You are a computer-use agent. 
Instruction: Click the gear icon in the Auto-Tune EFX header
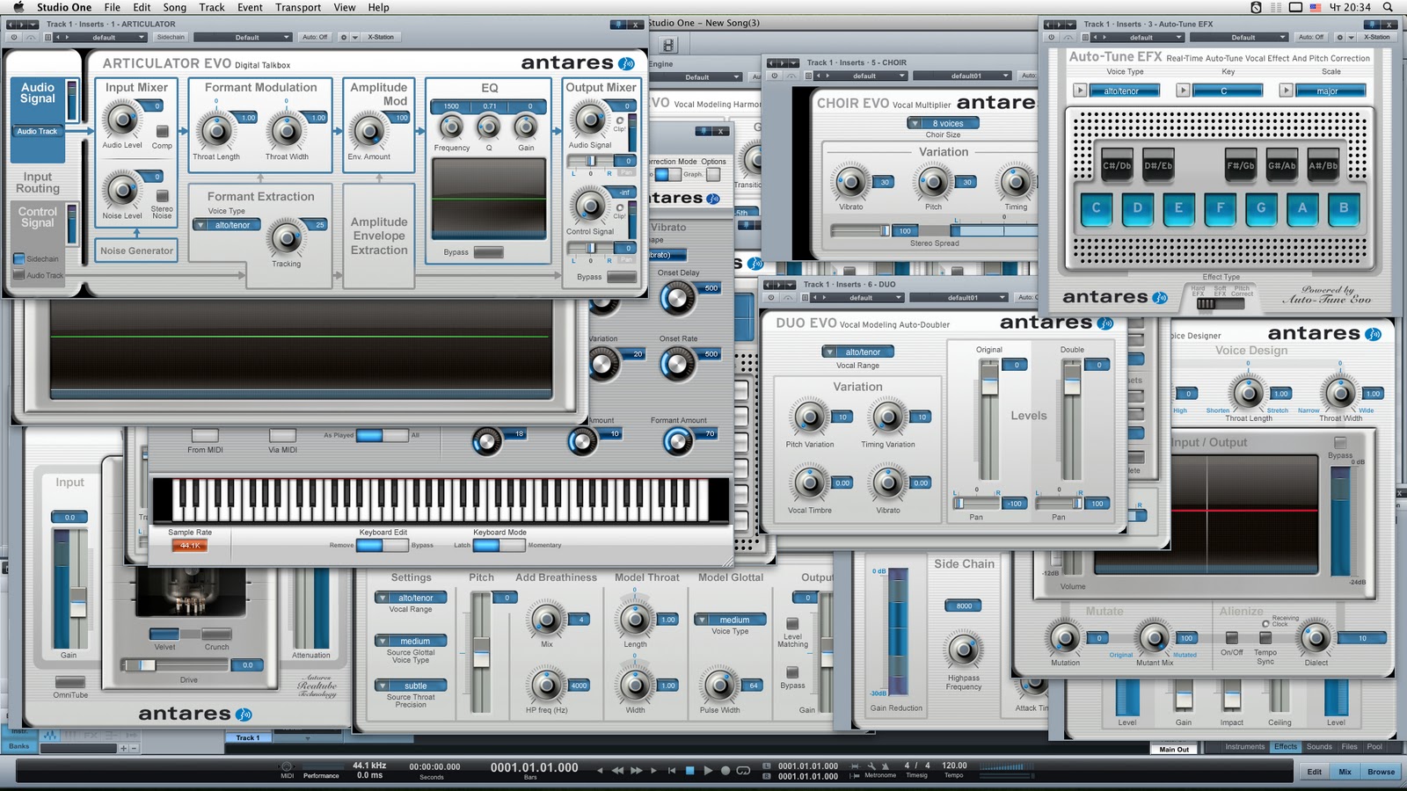click(1338, 37)
